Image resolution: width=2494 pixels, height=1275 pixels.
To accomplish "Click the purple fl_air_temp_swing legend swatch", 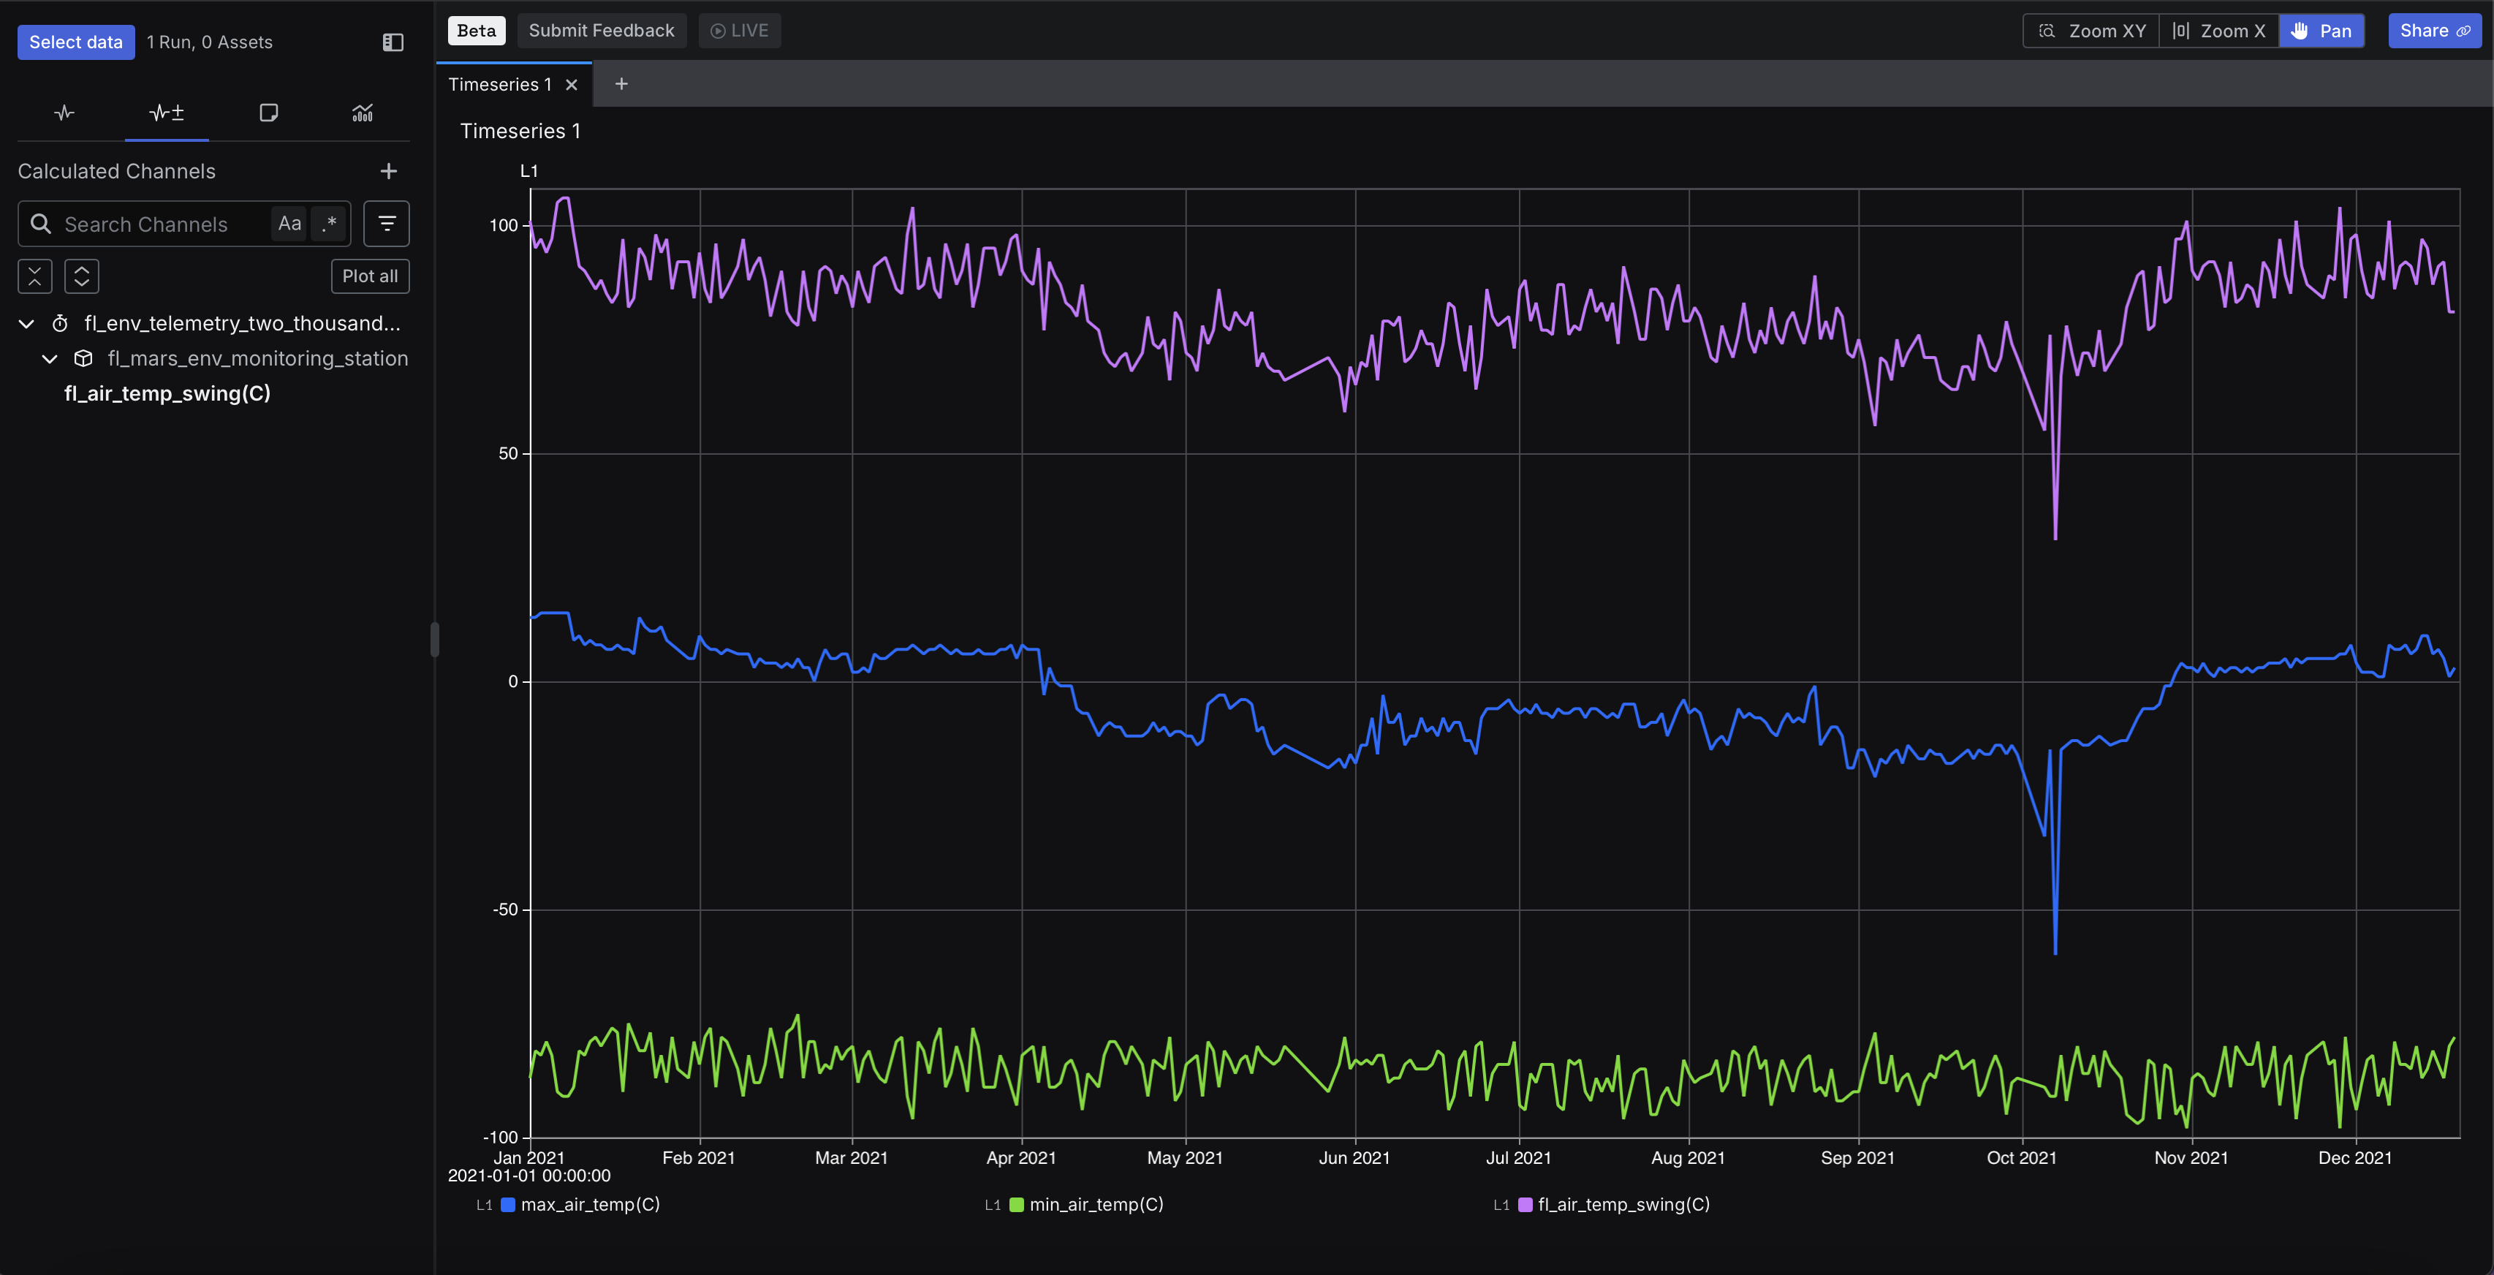I will coord(1525,1204).
